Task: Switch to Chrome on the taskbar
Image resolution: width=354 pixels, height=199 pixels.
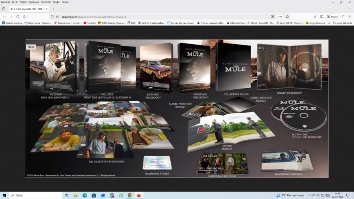Action: [x=130, y=196]
